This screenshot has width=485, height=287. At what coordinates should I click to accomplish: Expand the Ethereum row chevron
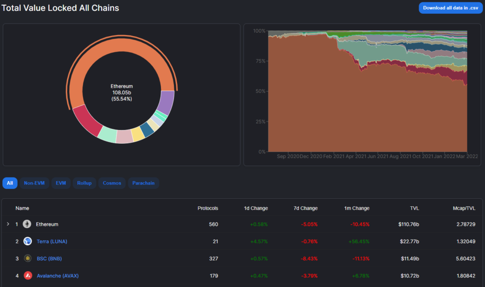coord(8,224)
